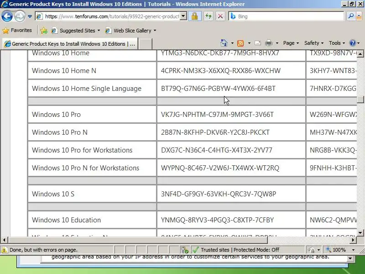The height and width of the screenshot is (274, 365).
Task: Click Windows 10 Pro N for Workstations cell
Action: (x=92, y=168)
